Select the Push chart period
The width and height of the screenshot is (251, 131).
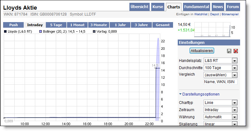coord(13,25)
